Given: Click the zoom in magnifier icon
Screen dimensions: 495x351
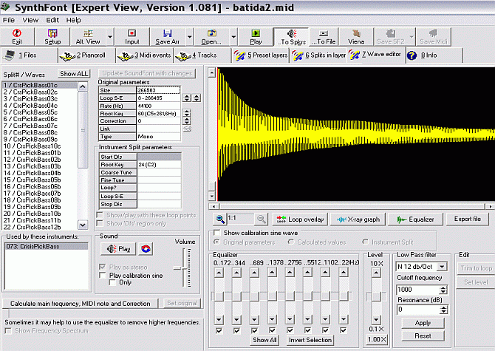Looking at the screenshot, I should [x=220, y=219].
